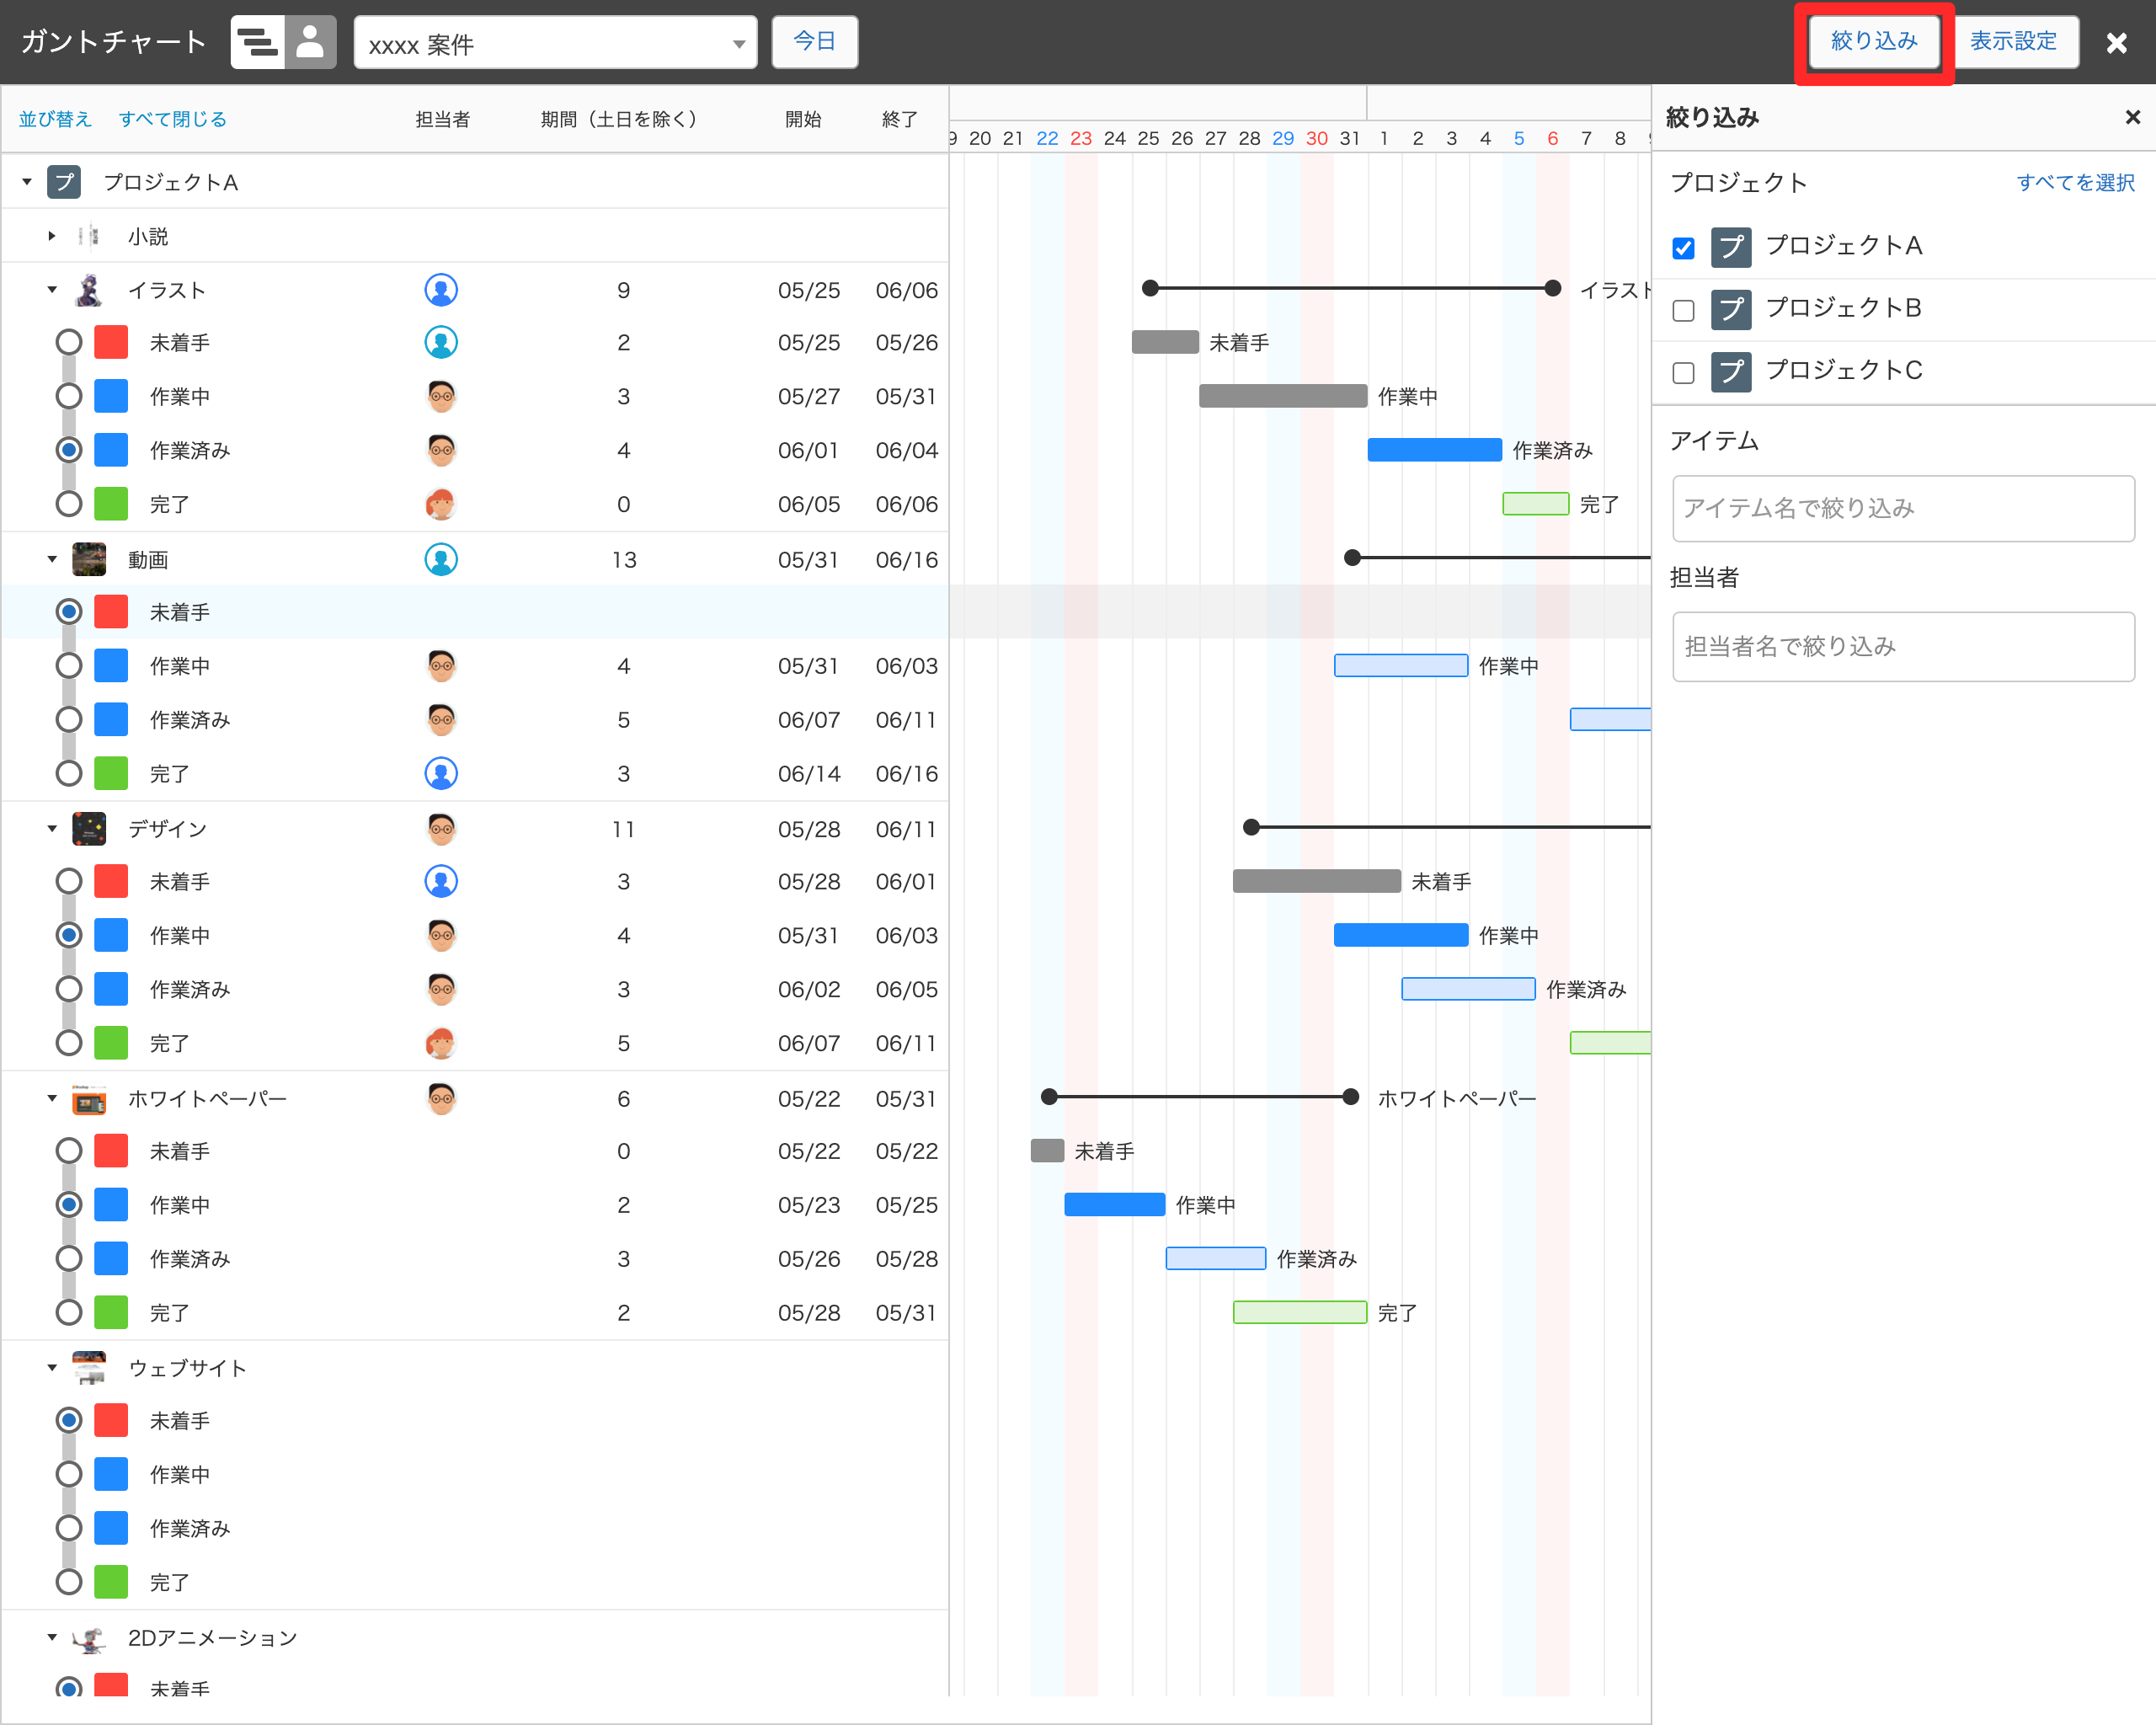This screenshot has width=2156, height=1725.
Task: Click the green 完了 swatch under デザイン
Action: (111, 1043)
